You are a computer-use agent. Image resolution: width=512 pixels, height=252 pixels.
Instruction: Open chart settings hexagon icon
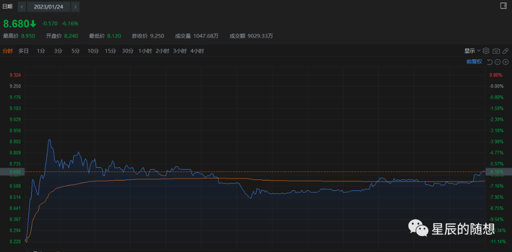(486, 51)
